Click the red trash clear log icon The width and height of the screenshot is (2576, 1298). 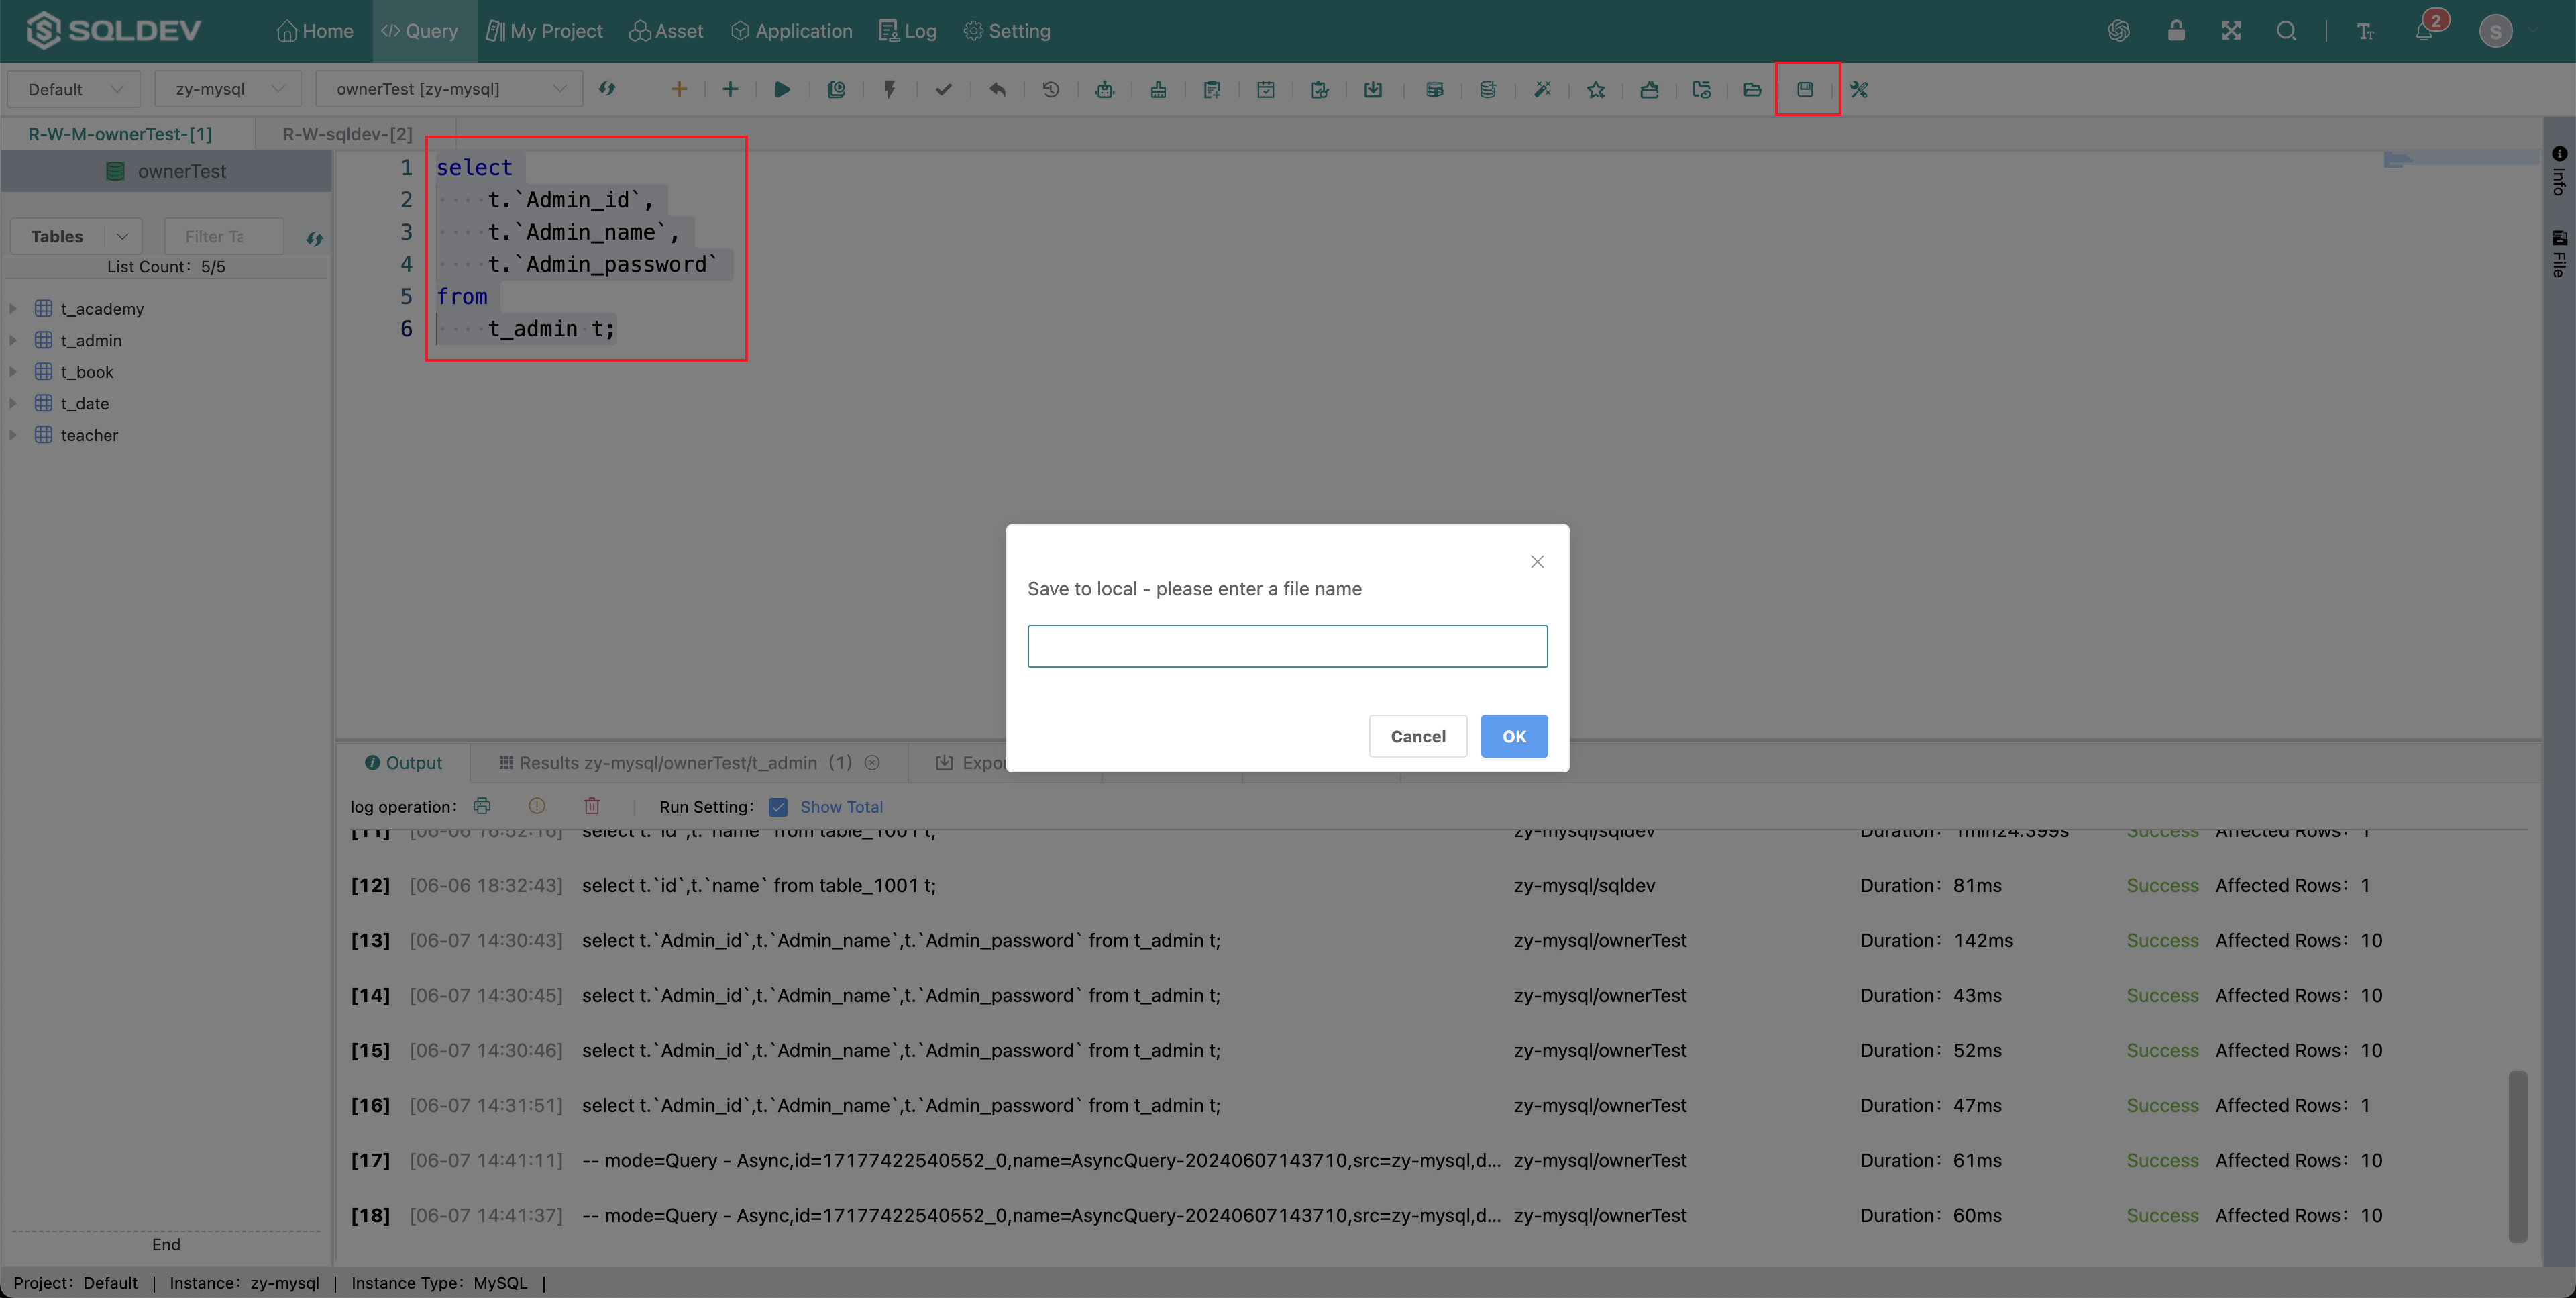[592, 805]
